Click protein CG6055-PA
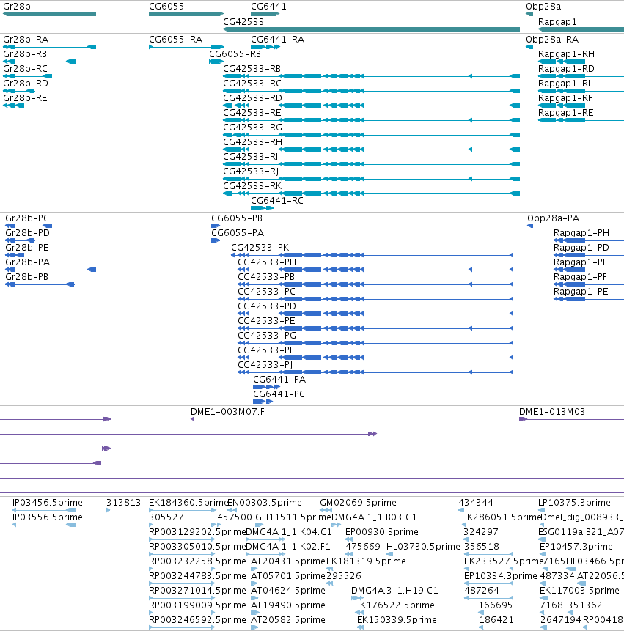Screen dimensions: 624x631 pyautogui.click(x=238, y=233)
